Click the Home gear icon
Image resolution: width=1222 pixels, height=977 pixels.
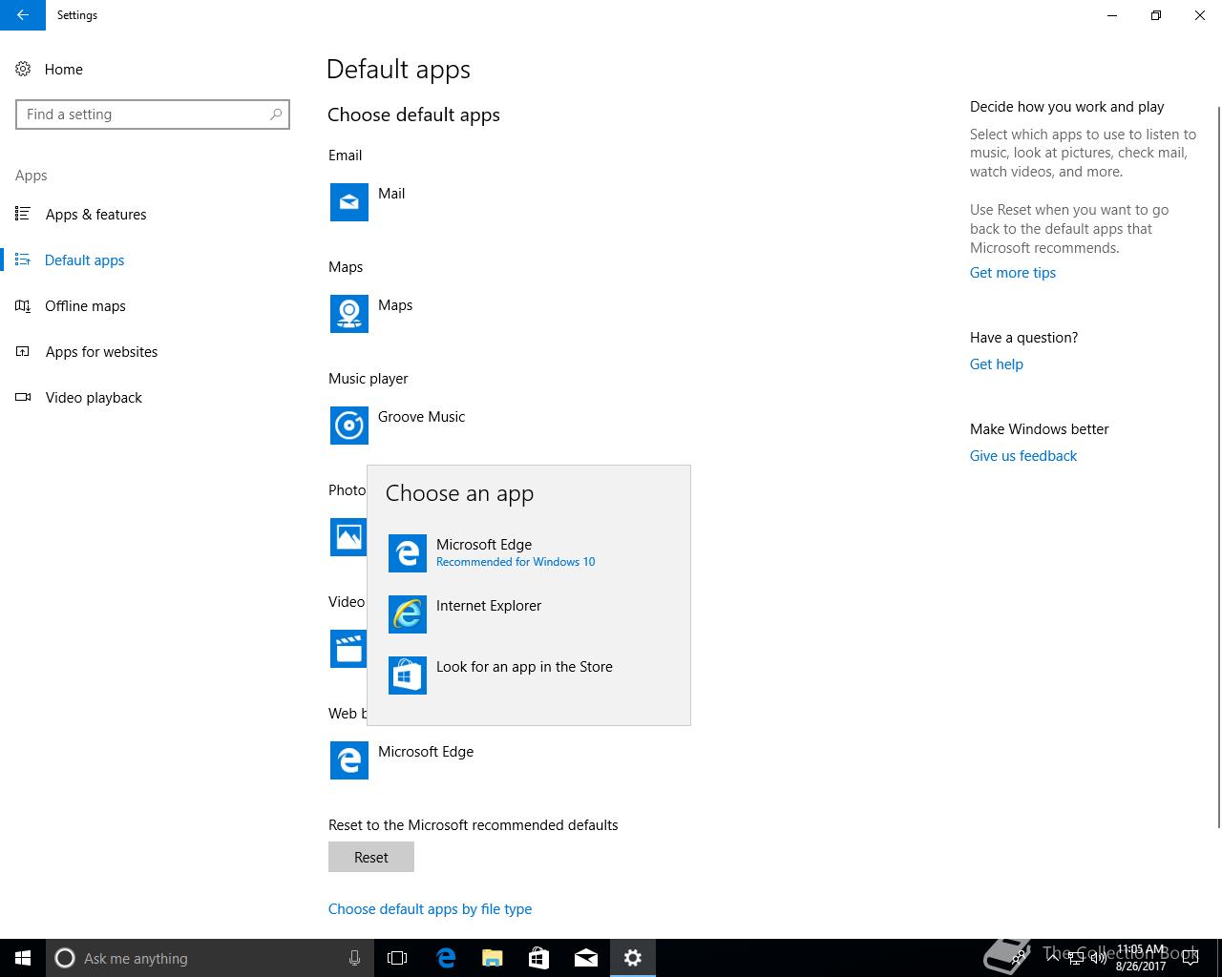pos(23,69)
